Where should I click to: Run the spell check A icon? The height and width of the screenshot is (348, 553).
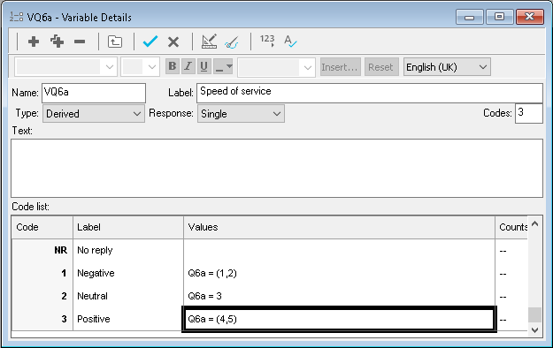coord(290,42)
